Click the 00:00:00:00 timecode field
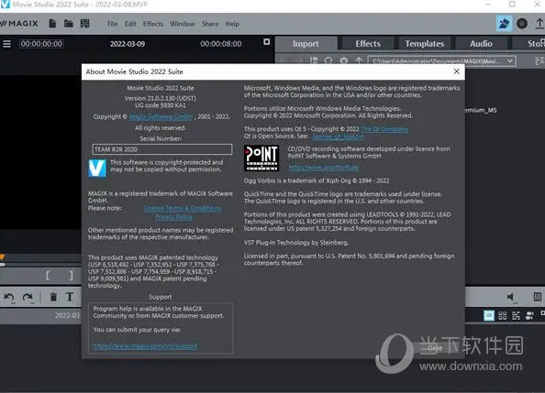The height and width of the screenshot is (393, 545). tap(41, 44)
